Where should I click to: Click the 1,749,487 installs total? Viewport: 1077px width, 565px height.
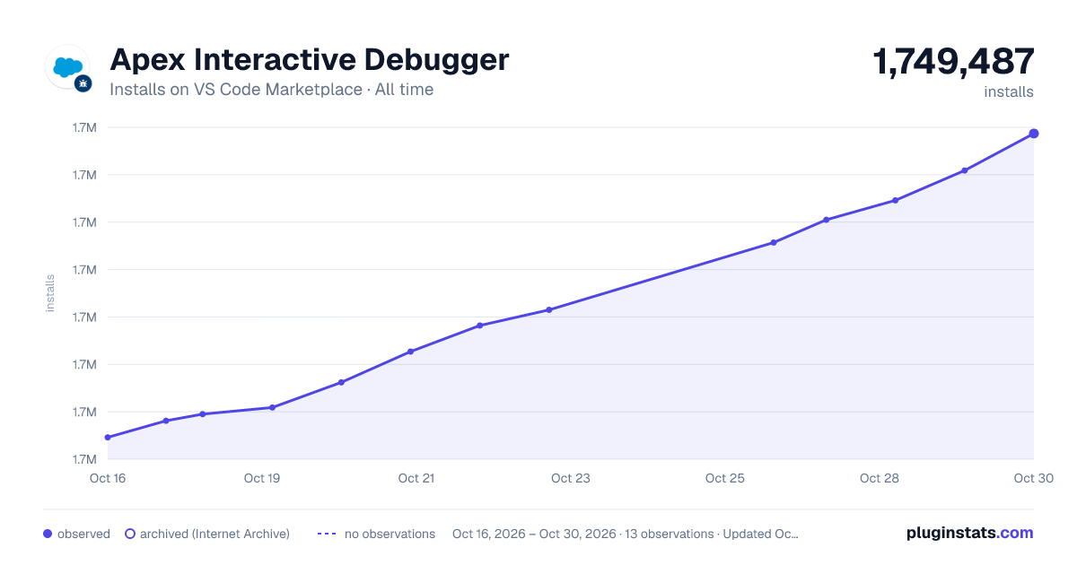tap(953, 62)
